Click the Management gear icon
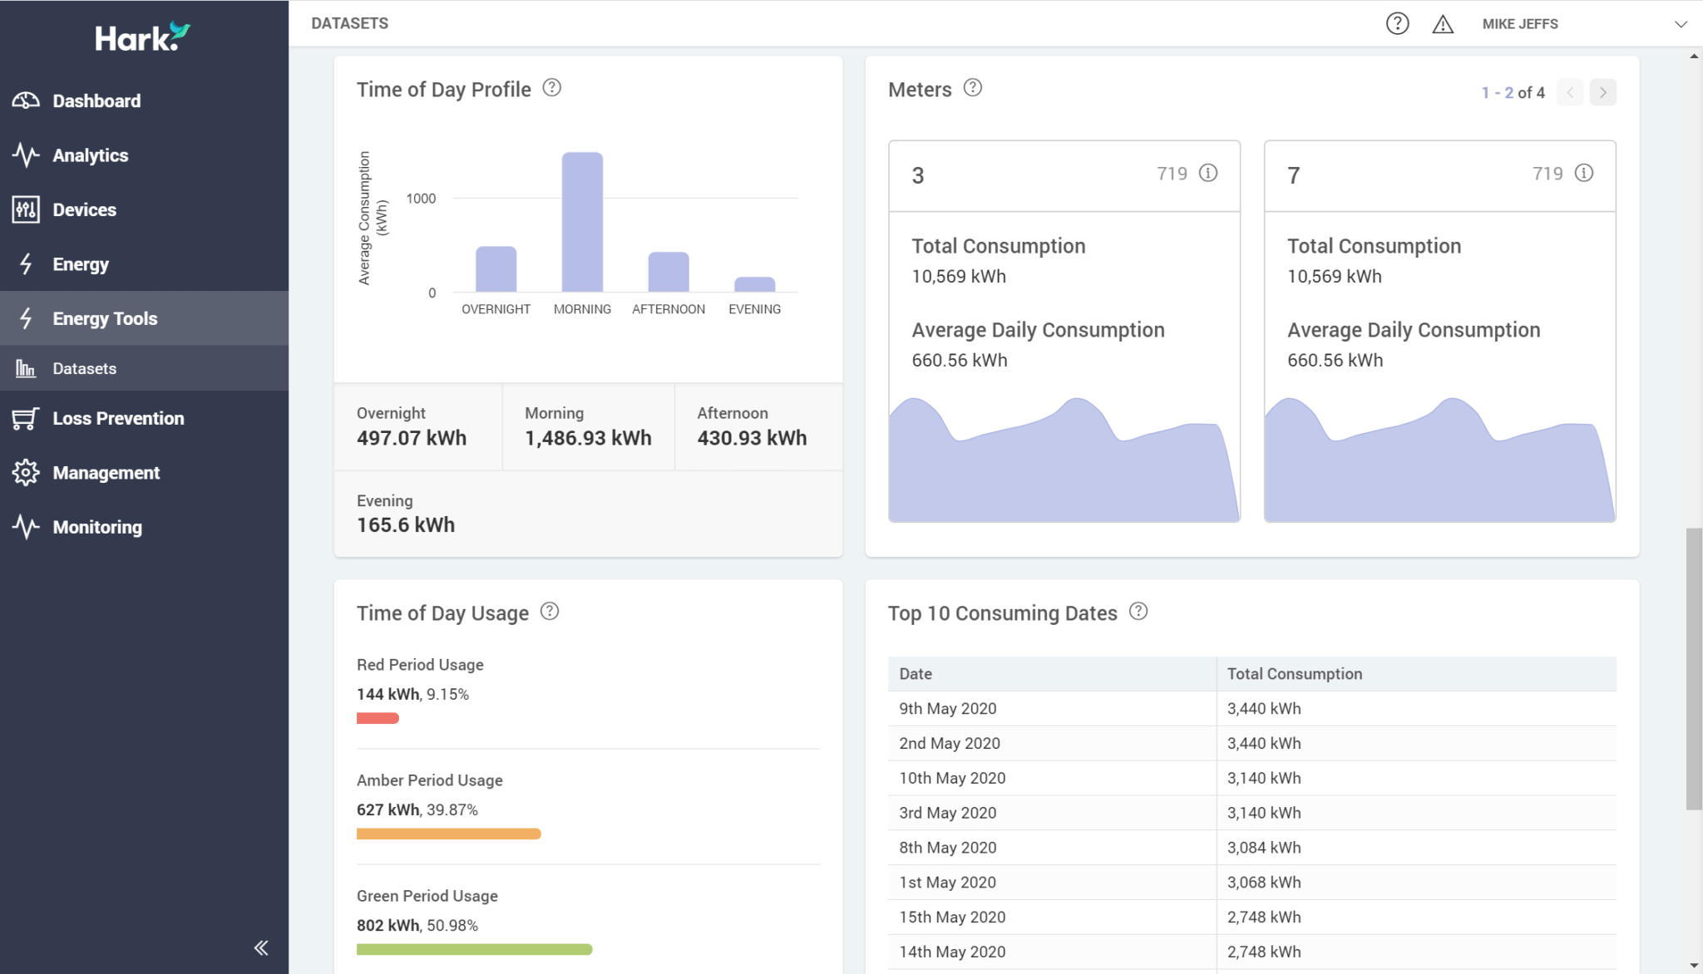Screen dimensions: 1703x974 pyautogui.click(x=26, y=472)
